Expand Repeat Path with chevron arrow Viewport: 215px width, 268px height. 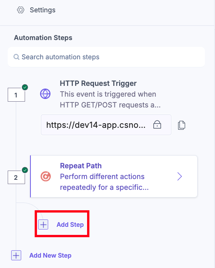point(180,176)
